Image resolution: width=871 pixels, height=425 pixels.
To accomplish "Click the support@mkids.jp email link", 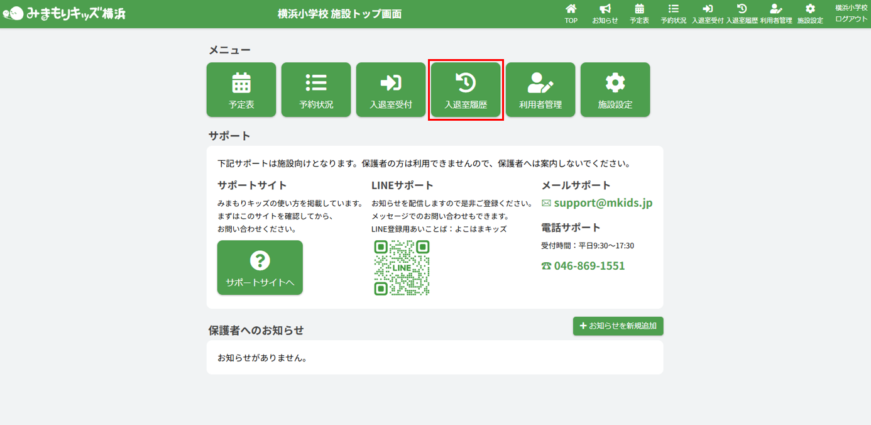I will click(x=603, y=203).
